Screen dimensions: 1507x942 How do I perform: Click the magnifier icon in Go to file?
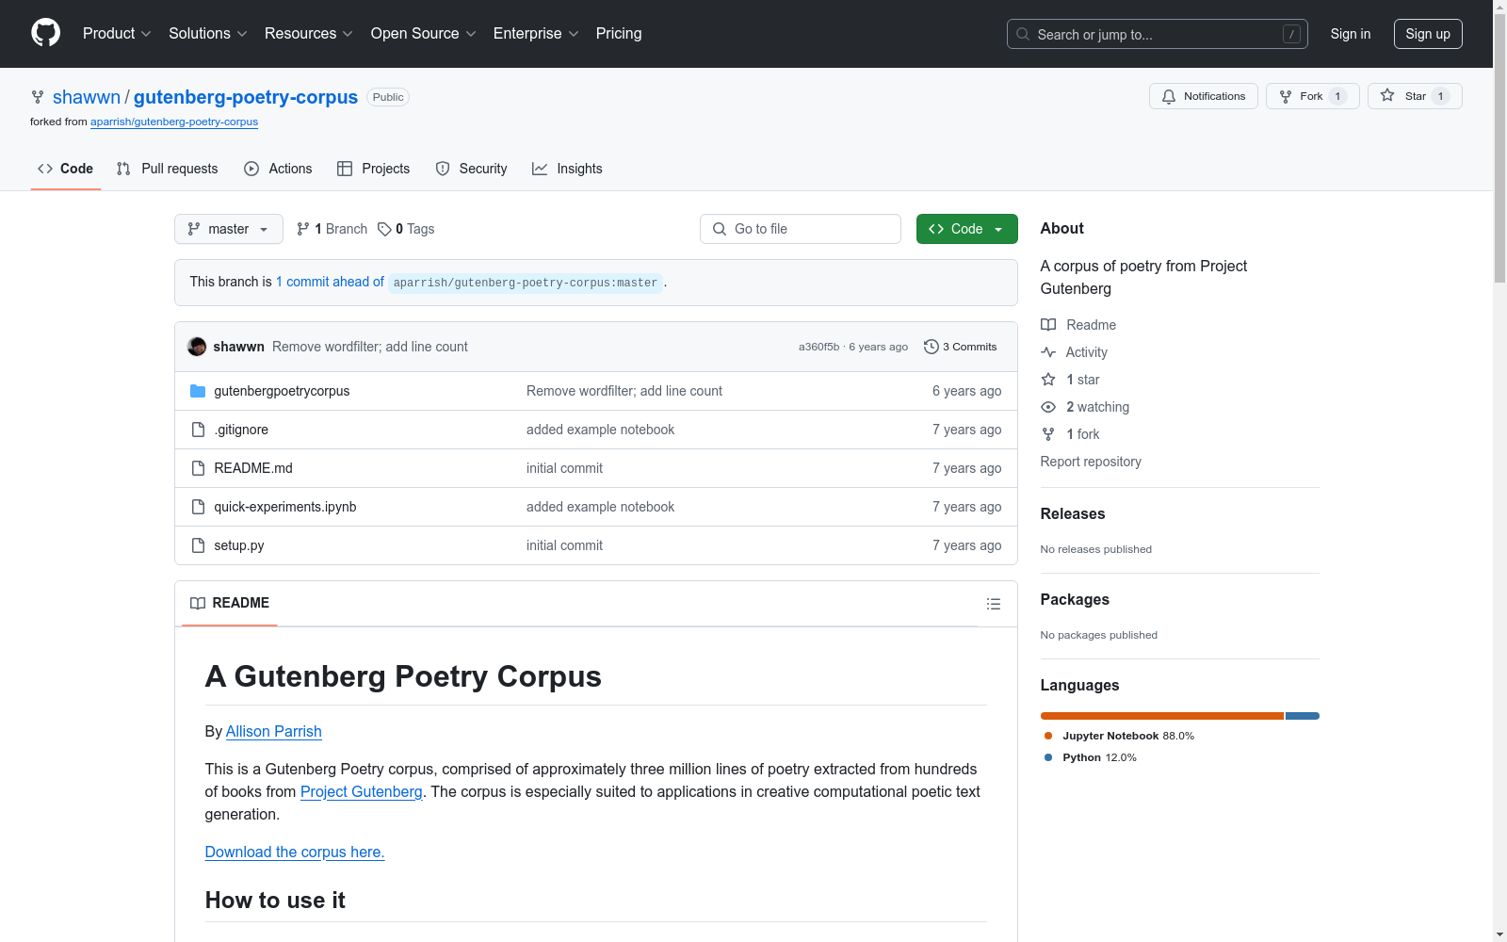(x=720, y=229)
